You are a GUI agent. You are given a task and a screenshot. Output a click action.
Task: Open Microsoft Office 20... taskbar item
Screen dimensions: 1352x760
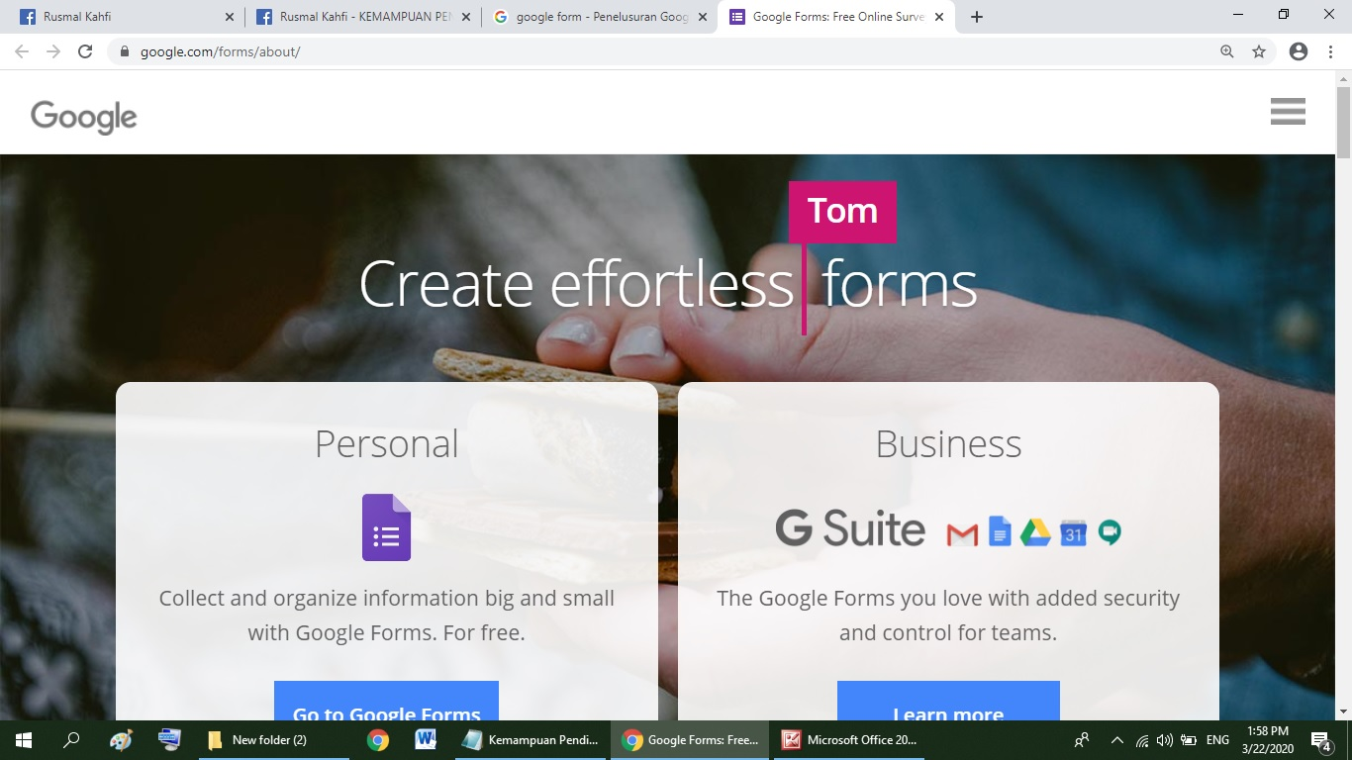point(849,739)
